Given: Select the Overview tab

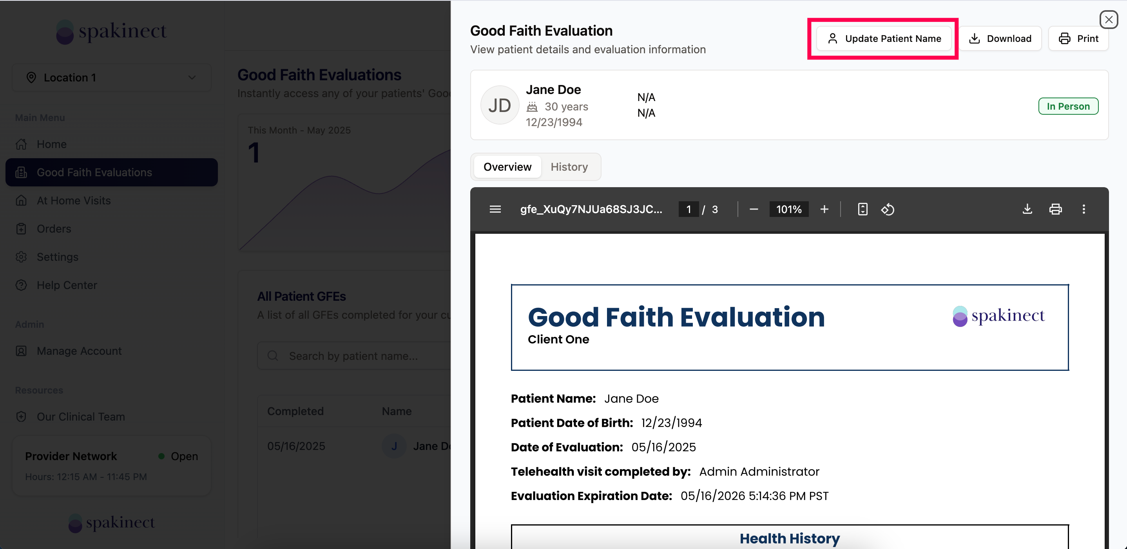Looking at the screenshot, I should pos(507,166).
